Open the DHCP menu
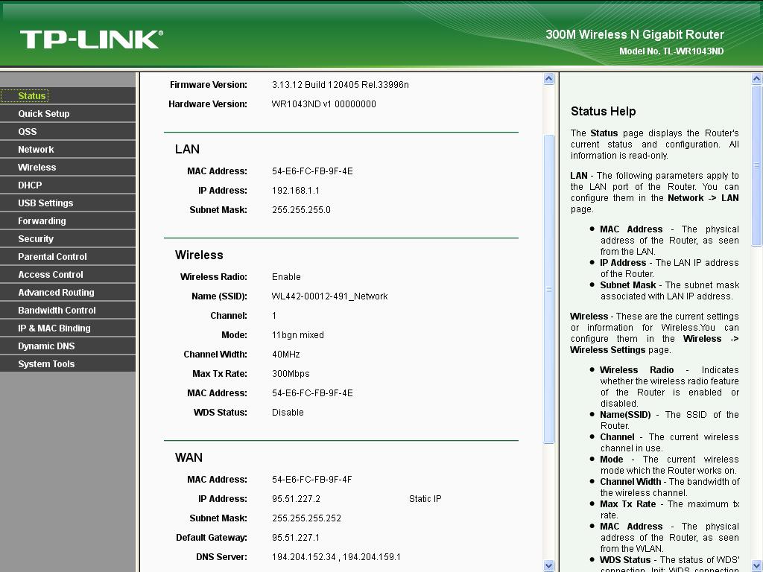Screen dimensions: 763x572 pyautogui.click(x=30, y=185)
